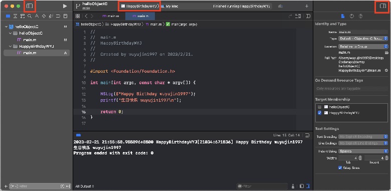Collapse the helloObjectC project root
The width and height of the screenshot is (391, 191).
pyautogui.click(x=6, y=27)
